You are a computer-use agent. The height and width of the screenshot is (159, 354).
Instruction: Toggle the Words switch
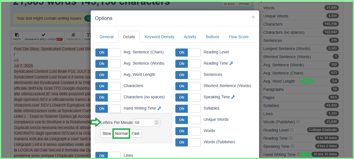pyautogui.click(x=188, y=131)
